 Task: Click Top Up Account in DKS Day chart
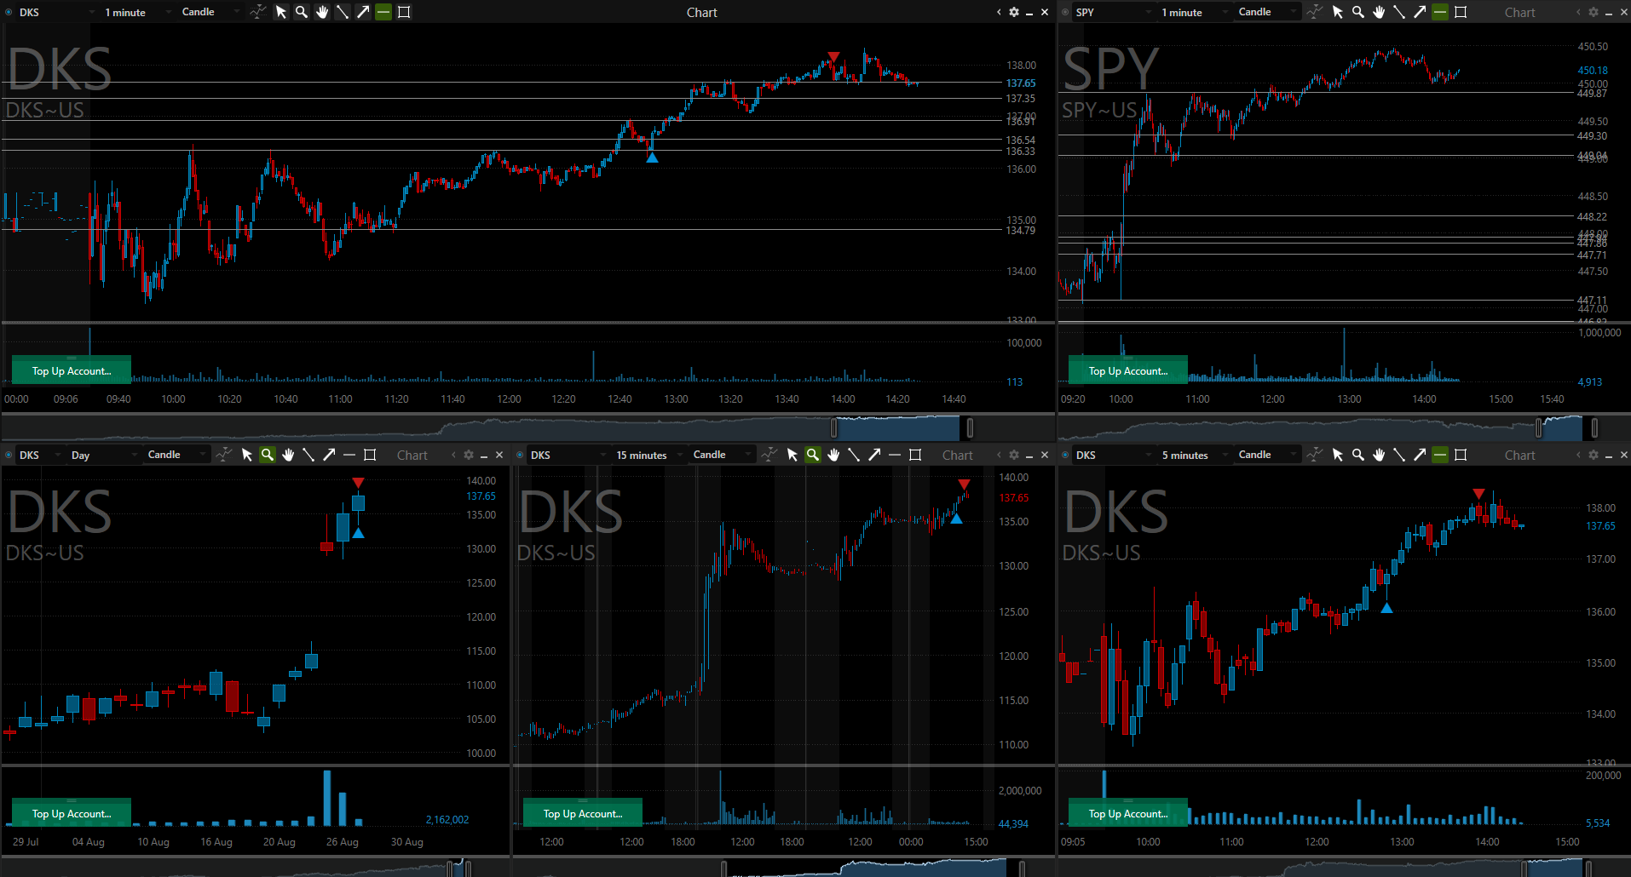click(x=72, y=813)
